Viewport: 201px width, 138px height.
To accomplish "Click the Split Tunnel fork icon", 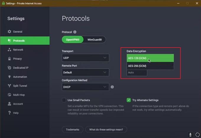I will pos(9,86).
